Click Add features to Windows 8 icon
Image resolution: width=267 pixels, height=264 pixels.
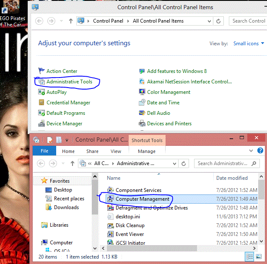pyautogui.click(x=142, y=71)
